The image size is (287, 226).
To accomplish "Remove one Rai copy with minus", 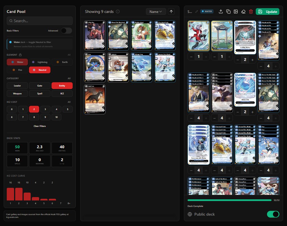I will click(x=215, y=118).
